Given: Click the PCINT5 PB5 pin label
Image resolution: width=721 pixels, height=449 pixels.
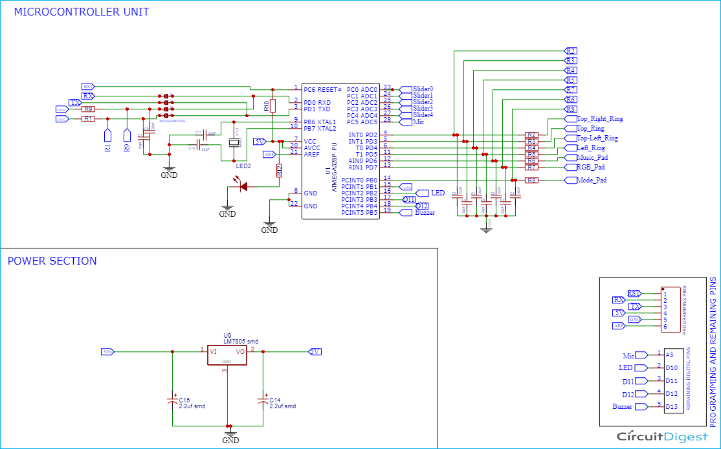Looking at the screenshot, I should (x=359, y=212).
